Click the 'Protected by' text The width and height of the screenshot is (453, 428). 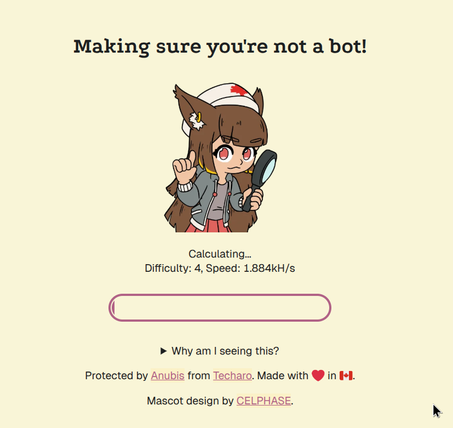(117, 376)
